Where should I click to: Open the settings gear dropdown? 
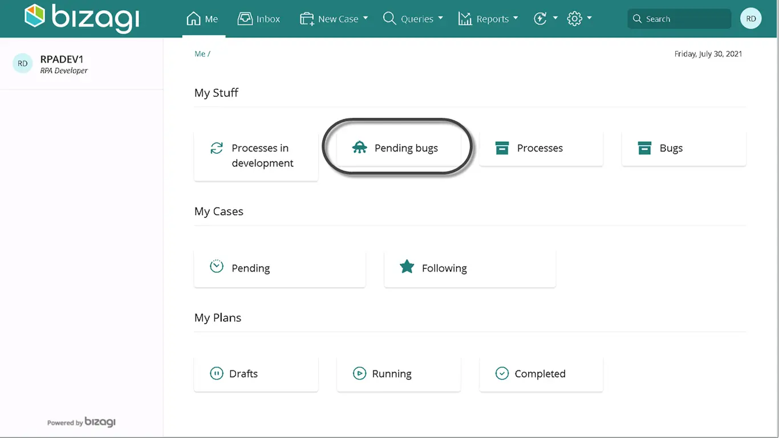[579, 19]
